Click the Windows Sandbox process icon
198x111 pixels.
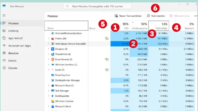click(53, 65)
